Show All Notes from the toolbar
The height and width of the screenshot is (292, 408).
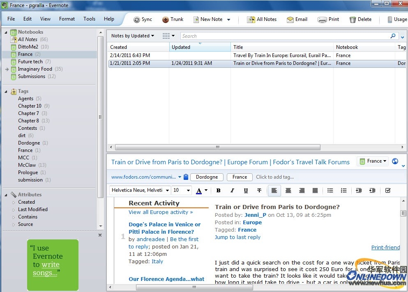coord(262,19)
